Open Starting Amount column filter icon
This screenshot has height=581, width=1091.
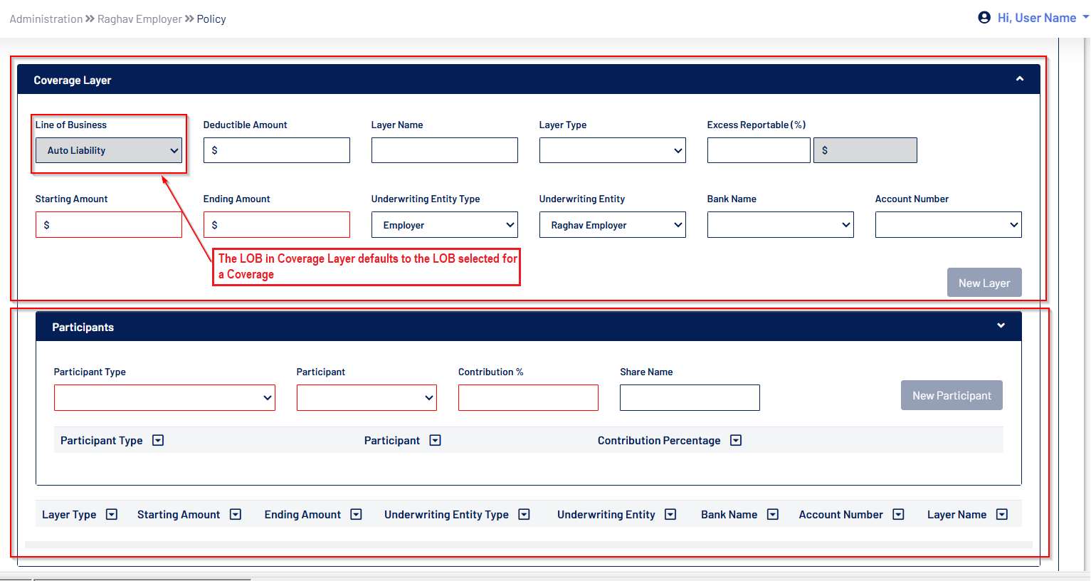(236, 514)
